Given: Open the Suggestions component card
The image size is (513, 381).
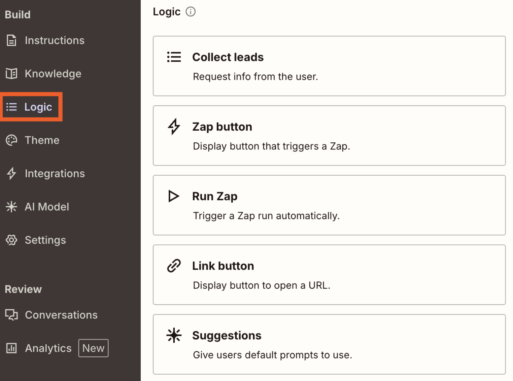Looking at the screenshot, I should pyautogui.click(x=329, y=344).
